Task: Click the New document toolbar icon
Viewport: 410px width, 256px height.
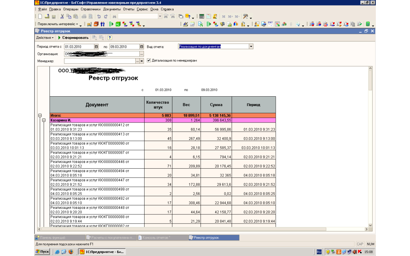Action: point(40,16)
